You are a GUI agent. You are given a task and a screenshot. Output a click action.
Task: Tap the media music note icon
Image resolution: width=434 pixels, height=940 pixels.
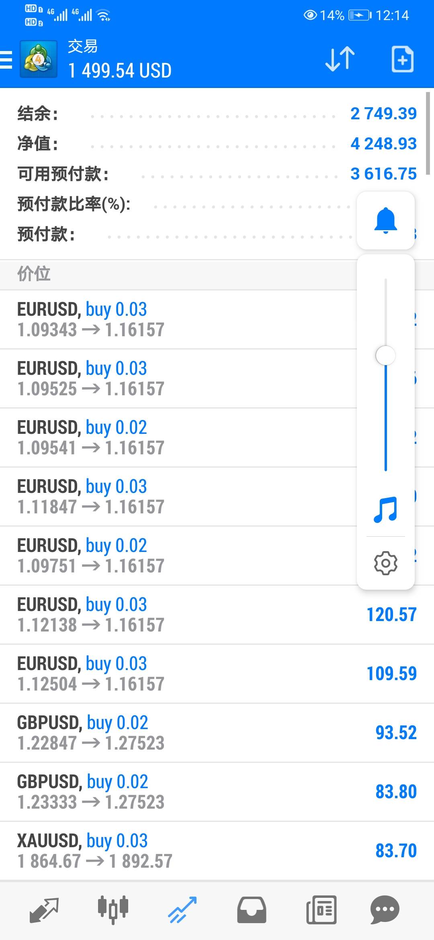click(x=385, y=509)
